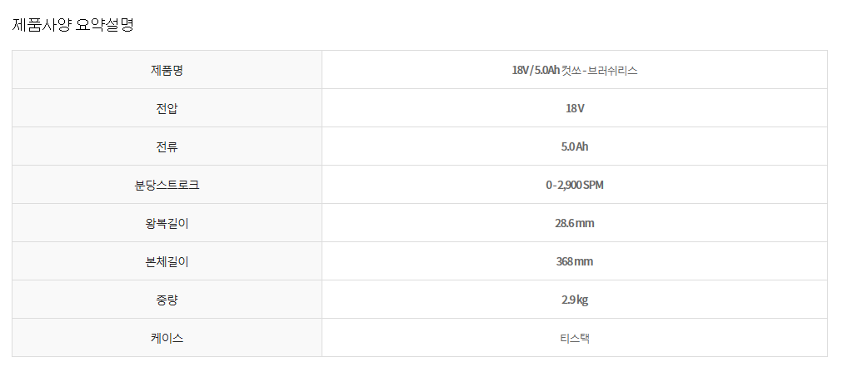Click the word 브러쉬리스 in the product name

click(x=612, y=70)
